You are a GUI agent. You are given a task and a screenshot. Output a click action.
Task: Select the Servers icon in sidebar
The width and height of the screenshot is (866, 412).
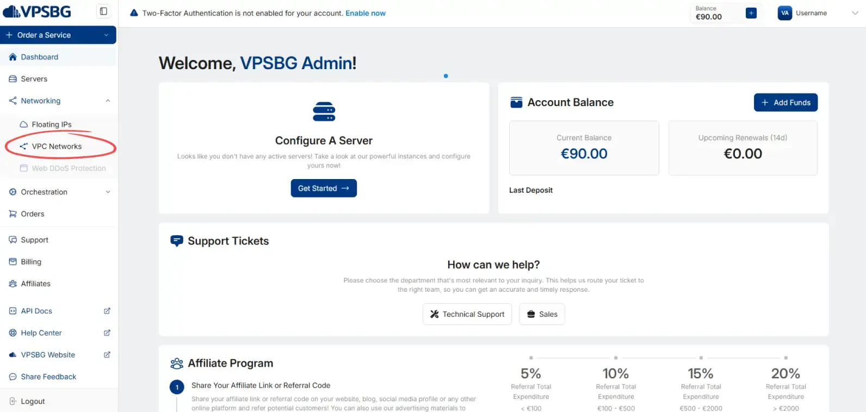[x=12, y=78]
